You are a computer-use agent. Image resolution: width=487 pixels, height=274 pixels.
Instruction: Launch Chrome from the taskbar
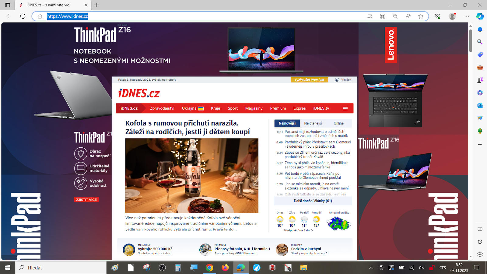pos(209,268)
